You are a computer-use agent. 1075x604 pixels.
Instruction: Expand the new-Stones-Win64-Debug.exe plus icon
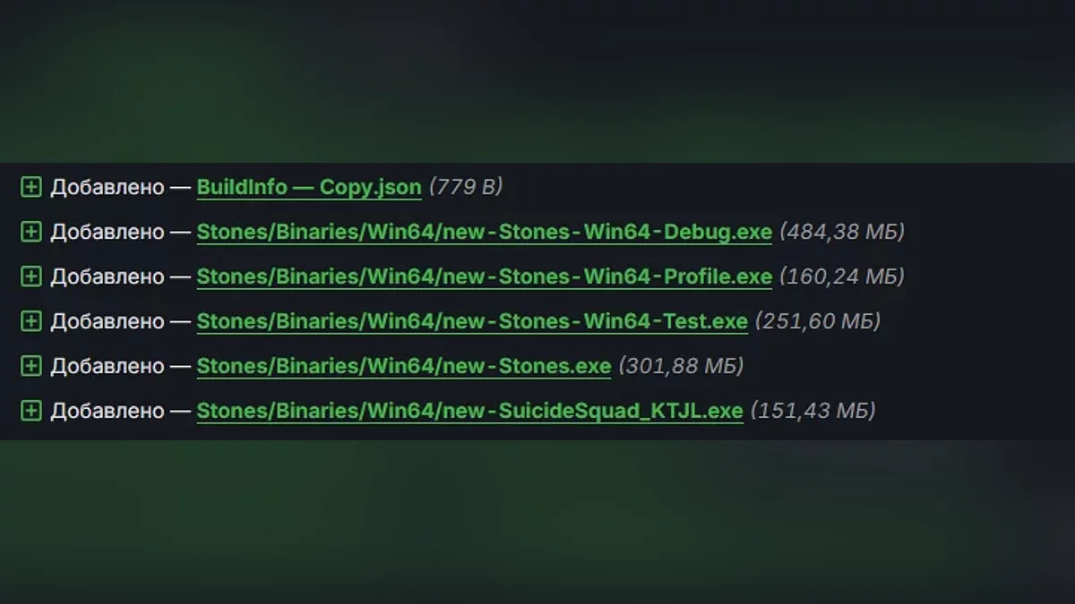[31, 232]
